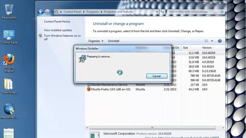
Task: Go to Control Panel breadcrumb
Action: pos(72,12)
